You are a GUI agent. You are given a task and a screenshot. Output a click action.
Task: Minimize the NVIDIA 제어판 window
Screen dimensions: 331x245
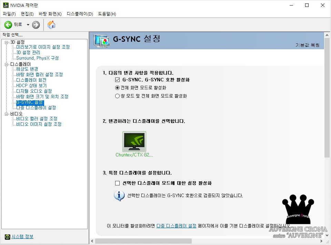tap(291, 5)
